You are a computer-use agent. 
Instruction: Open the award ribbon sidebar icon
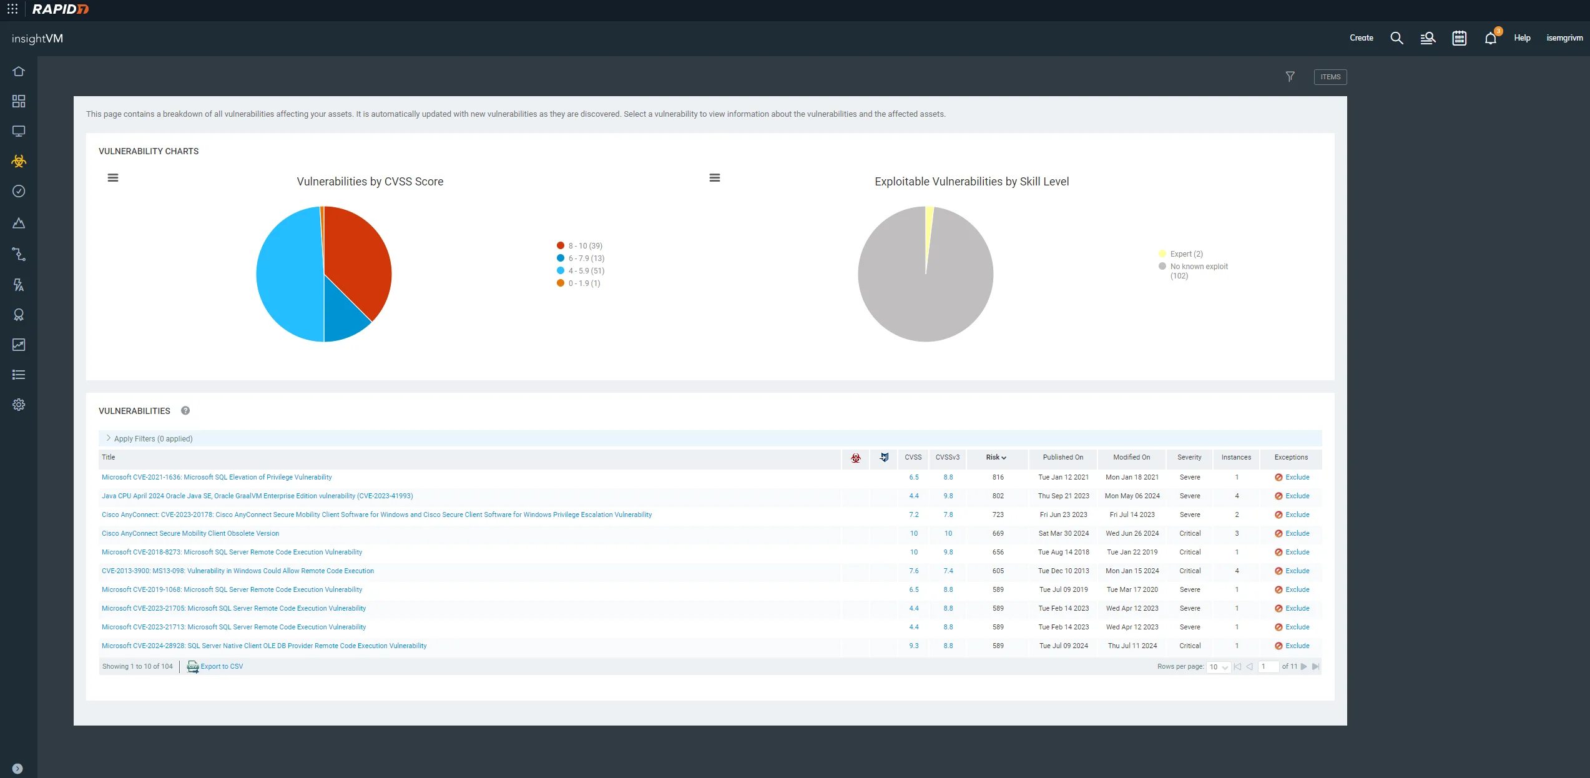coord(19,315)
